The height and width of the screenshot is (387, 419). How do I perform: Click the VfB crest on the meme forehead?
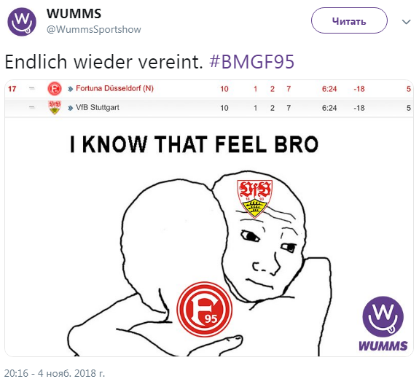coord(254,198)
